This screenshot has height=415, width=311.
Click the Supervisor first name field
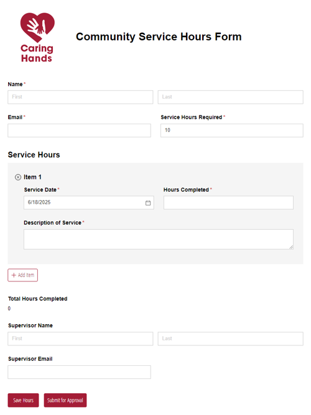coord(80,339)
